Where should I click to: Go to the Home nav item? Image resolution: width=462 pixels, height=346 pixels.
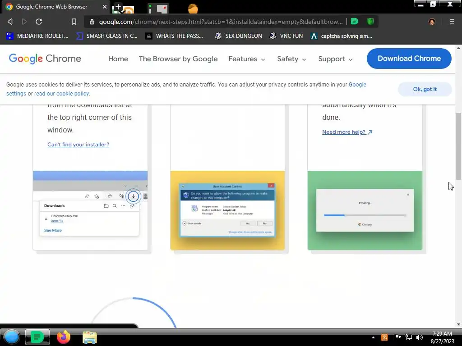point(118,59)
